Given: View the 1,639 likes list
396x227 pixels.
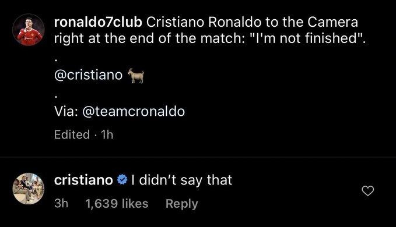Looking at the screenshot, I should coord(117,204).
